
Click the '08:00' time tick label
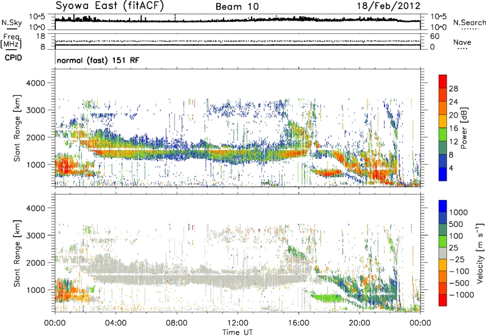point(177,323)
